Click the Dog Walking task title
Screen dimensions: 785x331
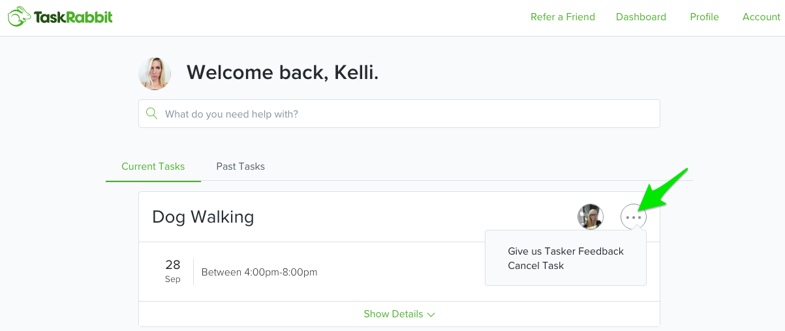click(x=203, y=217)
